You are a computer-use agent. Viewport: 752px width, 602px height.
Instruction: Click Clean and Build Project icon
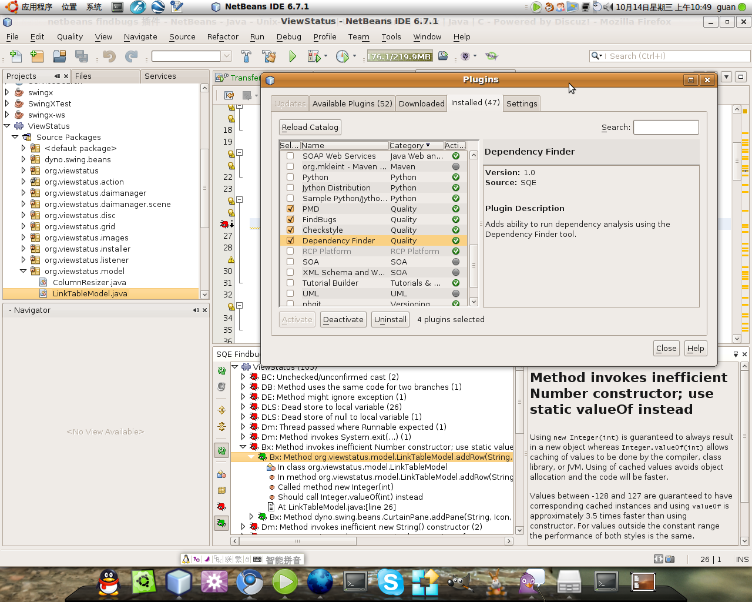(x=269, y=56)
